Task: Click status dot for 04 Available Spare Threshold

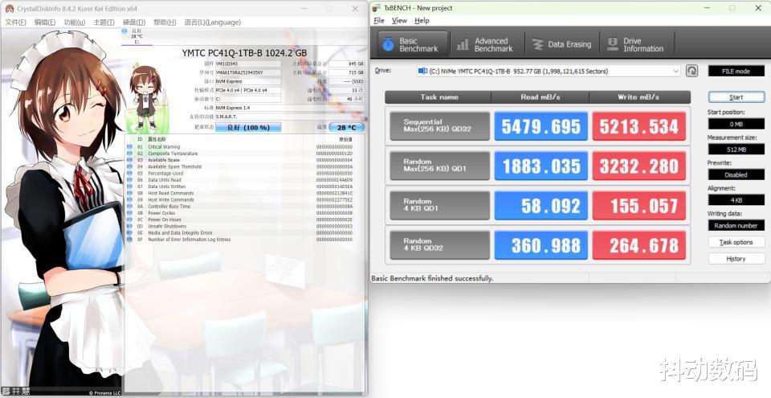Action: pos(129,166)
